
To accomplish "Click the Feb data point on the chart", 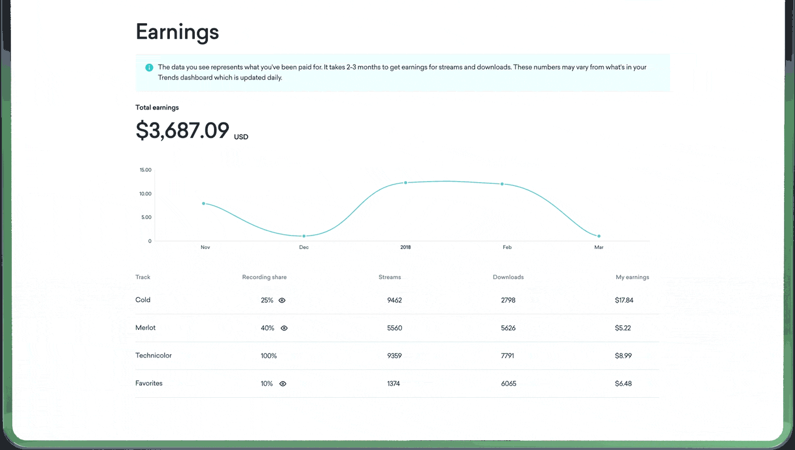I will click(x=502, y=184).
